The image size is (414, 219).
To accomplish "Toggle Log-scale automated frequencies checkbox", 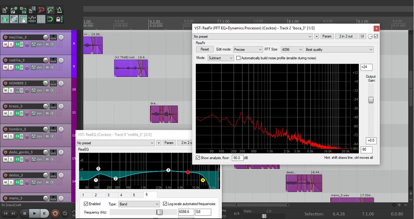I will pos(165,204).
